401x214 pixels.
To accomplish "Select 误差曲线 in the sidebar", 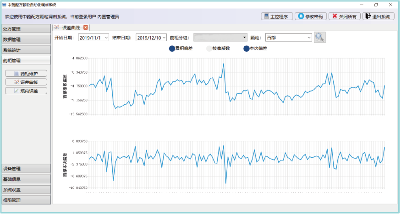I will [26, 82].
